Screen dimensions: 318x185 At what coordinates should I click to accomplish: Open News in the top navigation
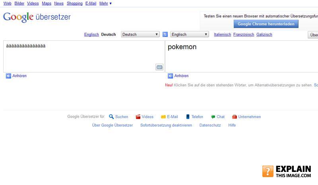click(x=59, y=4)
